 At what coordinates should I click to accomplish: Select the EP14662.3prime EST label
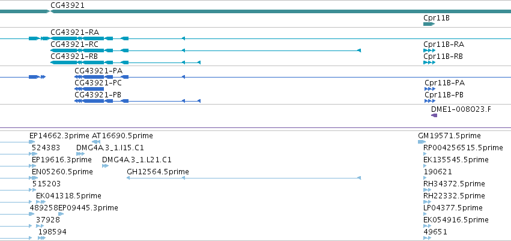point(59,136)
